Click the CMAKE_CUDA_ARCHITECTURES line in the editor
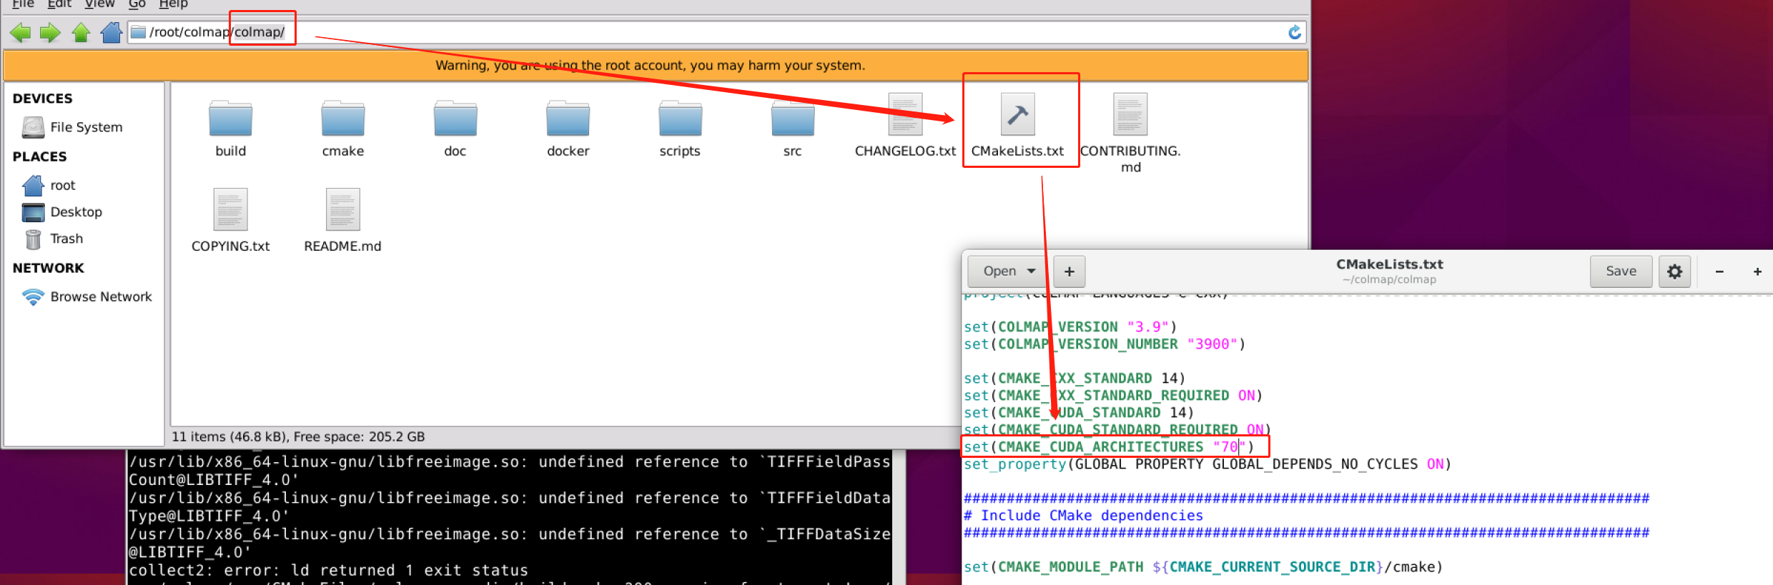 click(1109, 447)
